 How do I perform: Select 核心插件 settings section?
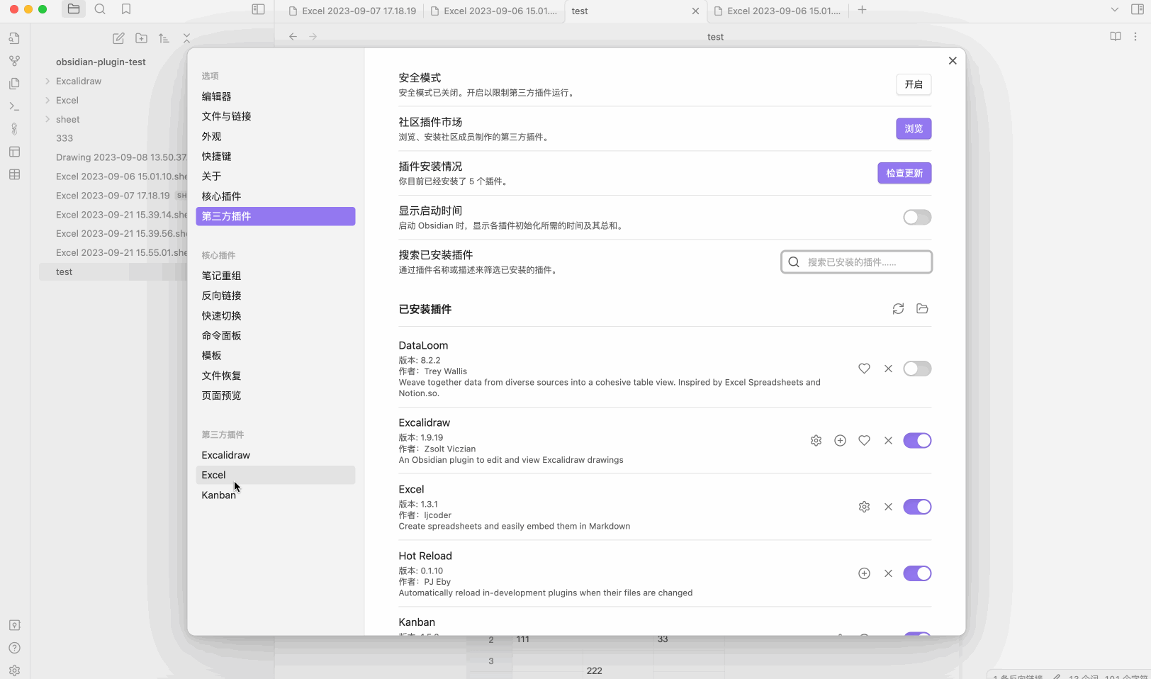(275, 196)
